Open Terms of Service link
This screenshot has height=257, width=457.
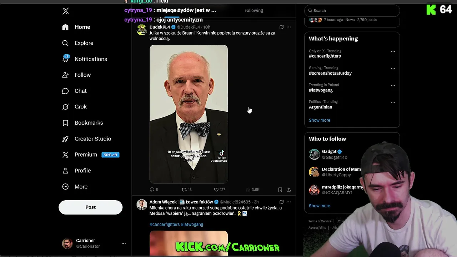click(x=320, y=221)
